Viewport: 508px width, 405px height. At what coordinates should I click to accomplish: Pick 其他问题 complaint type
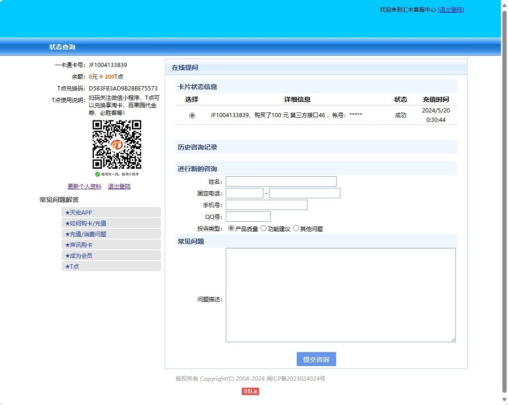(x=296, y=229)
